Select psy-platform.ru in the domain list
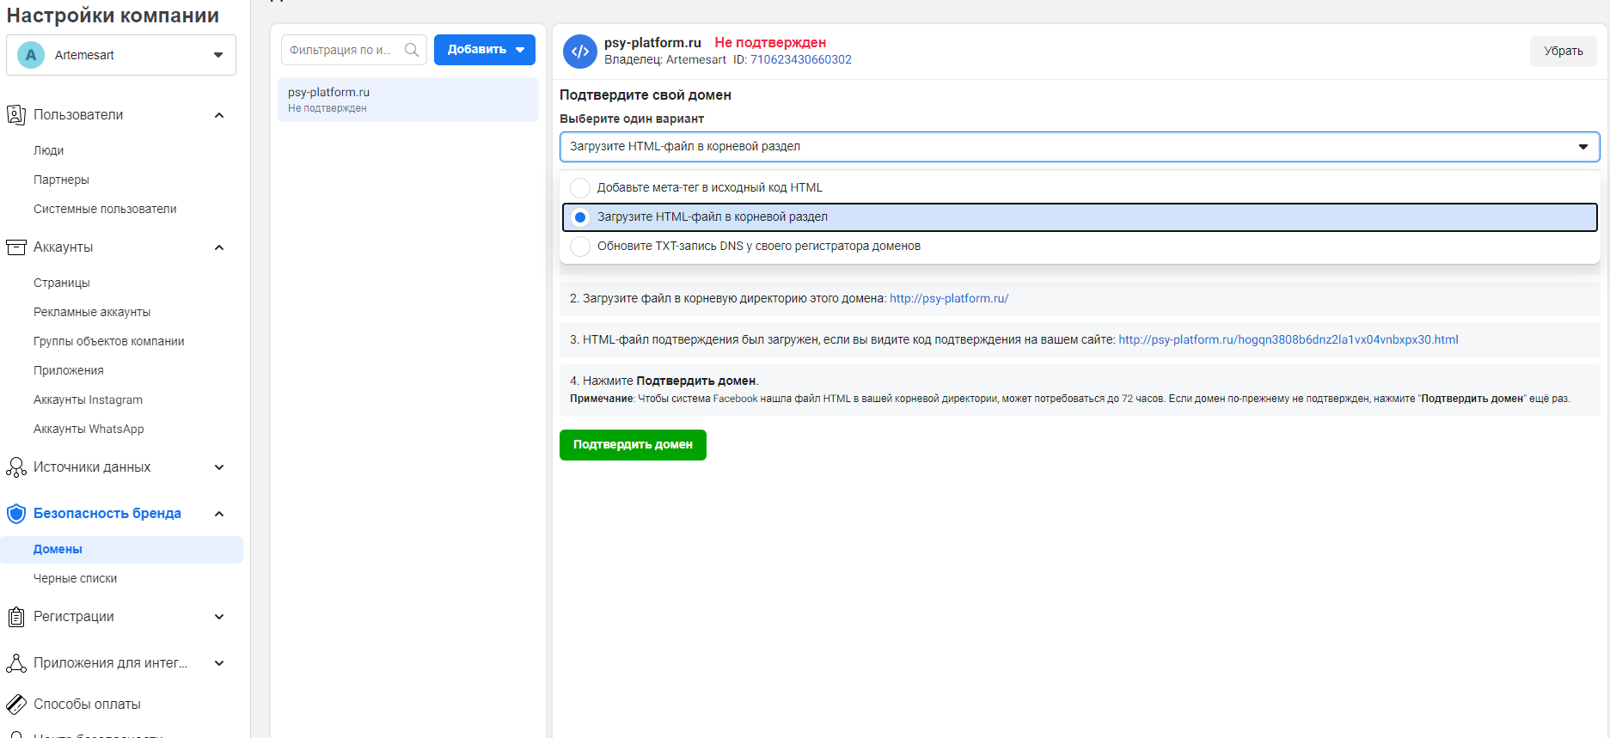This screenshot has height=738, width=1610. point(408,100)
